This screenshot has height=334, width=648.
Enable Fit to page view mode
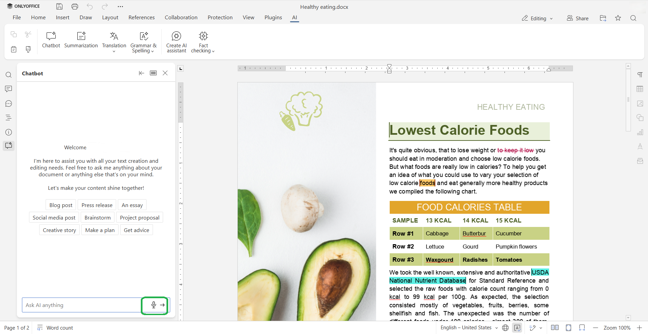(x=569, y=328)
